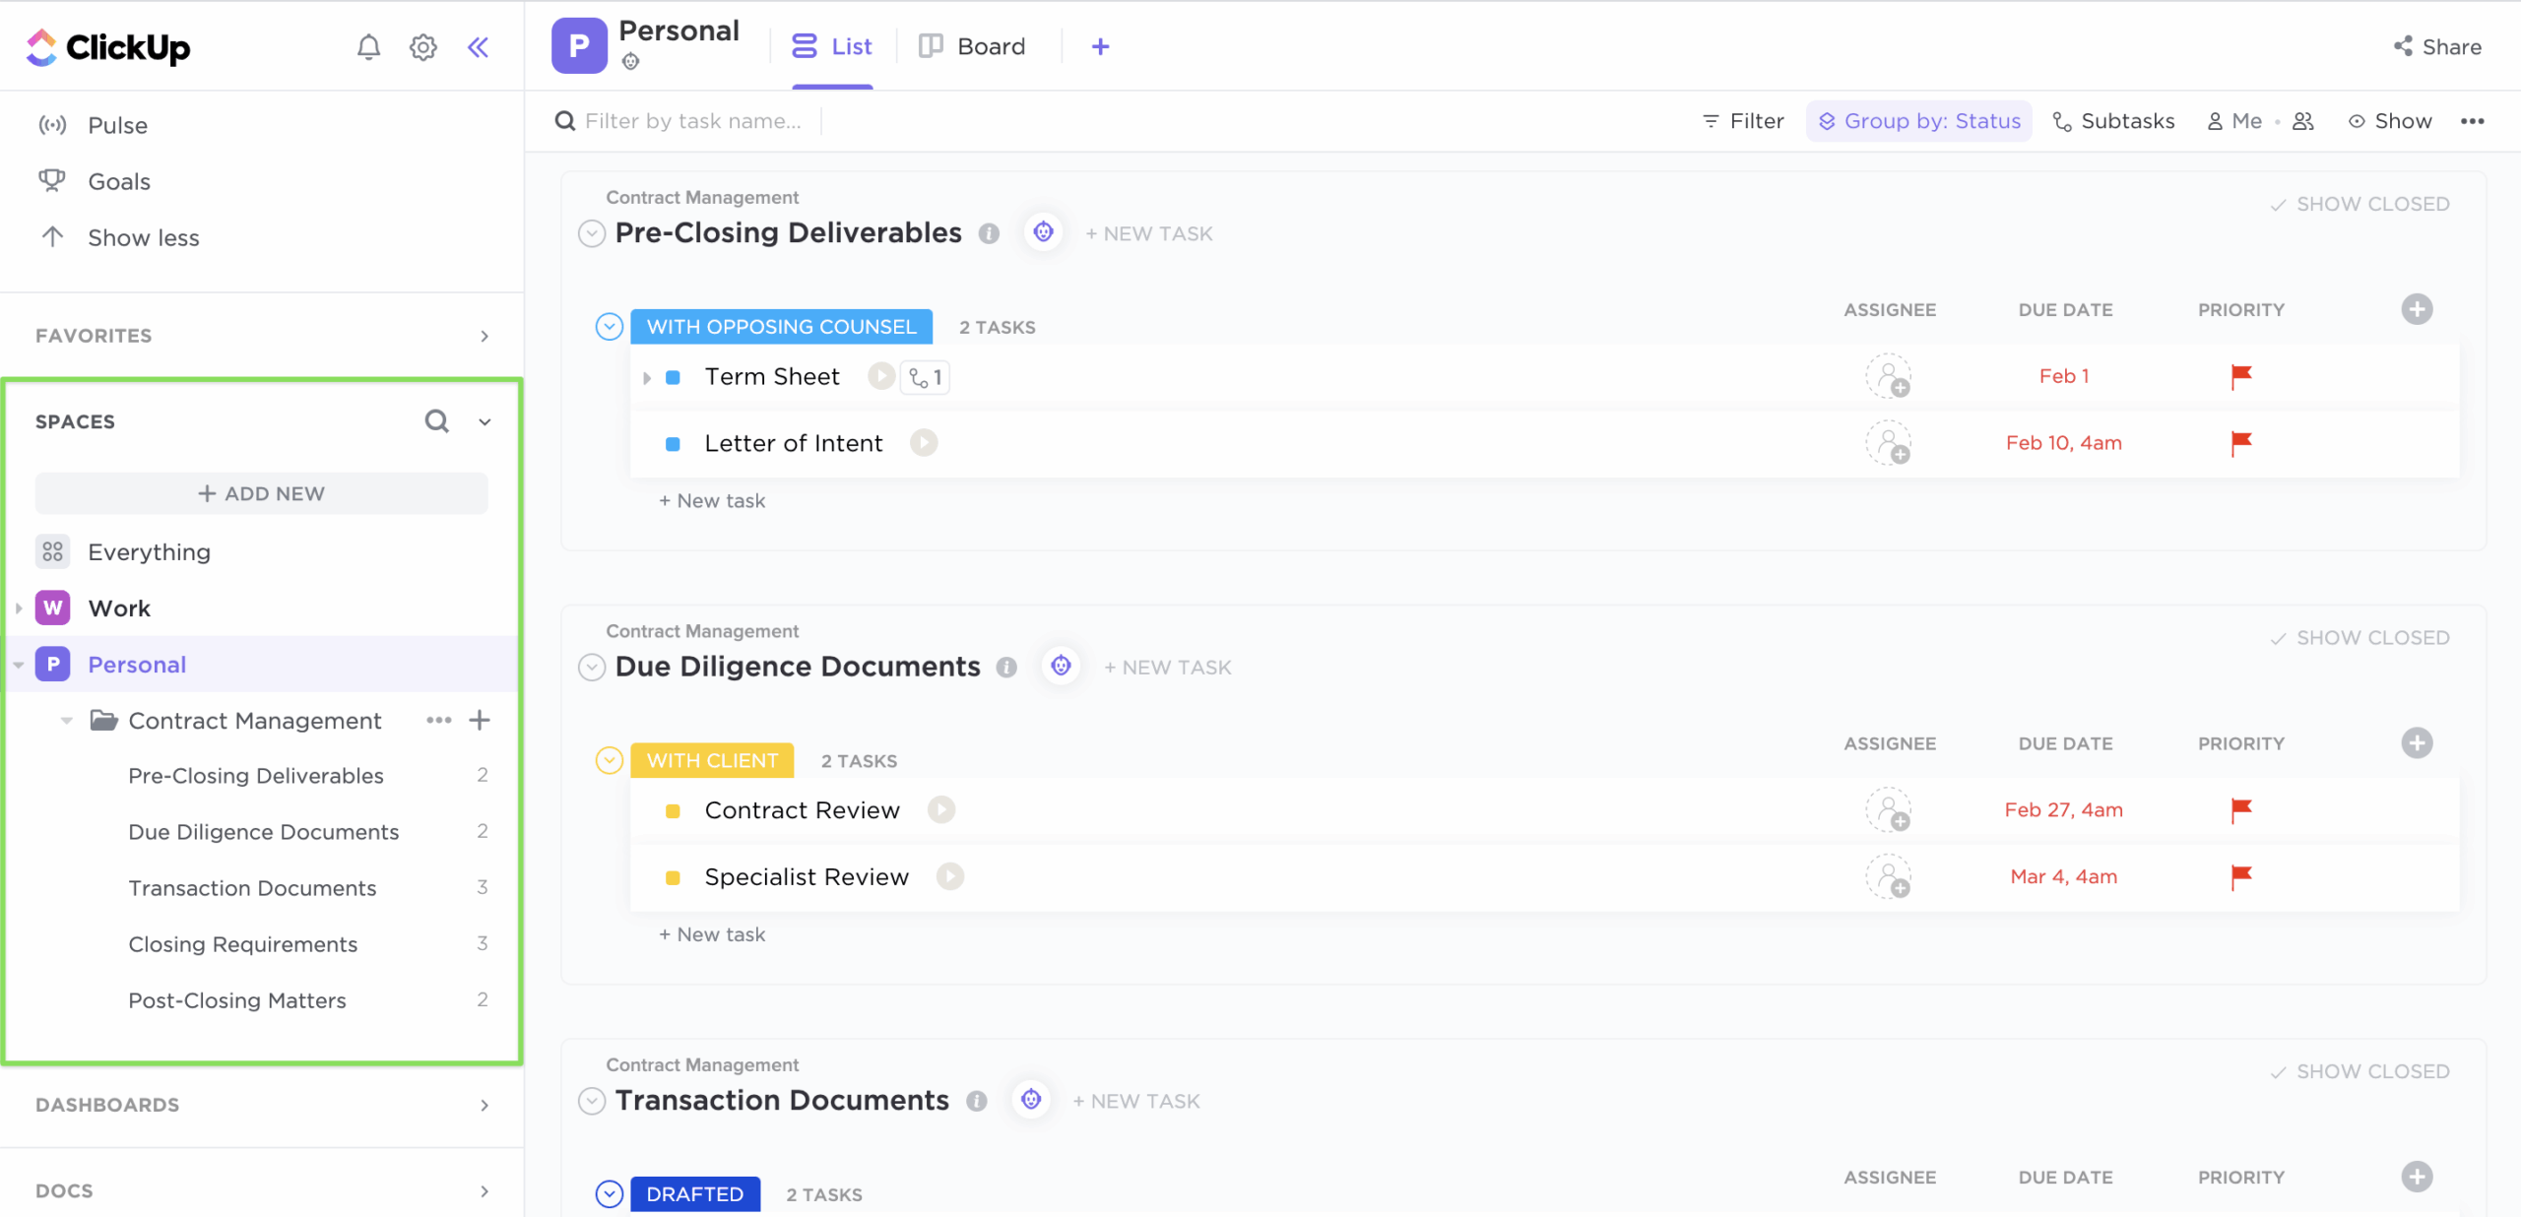Viewport: 2521px width, 1217px height.
Task: Open the notifications bell
Action: click(x=368, y=47)
